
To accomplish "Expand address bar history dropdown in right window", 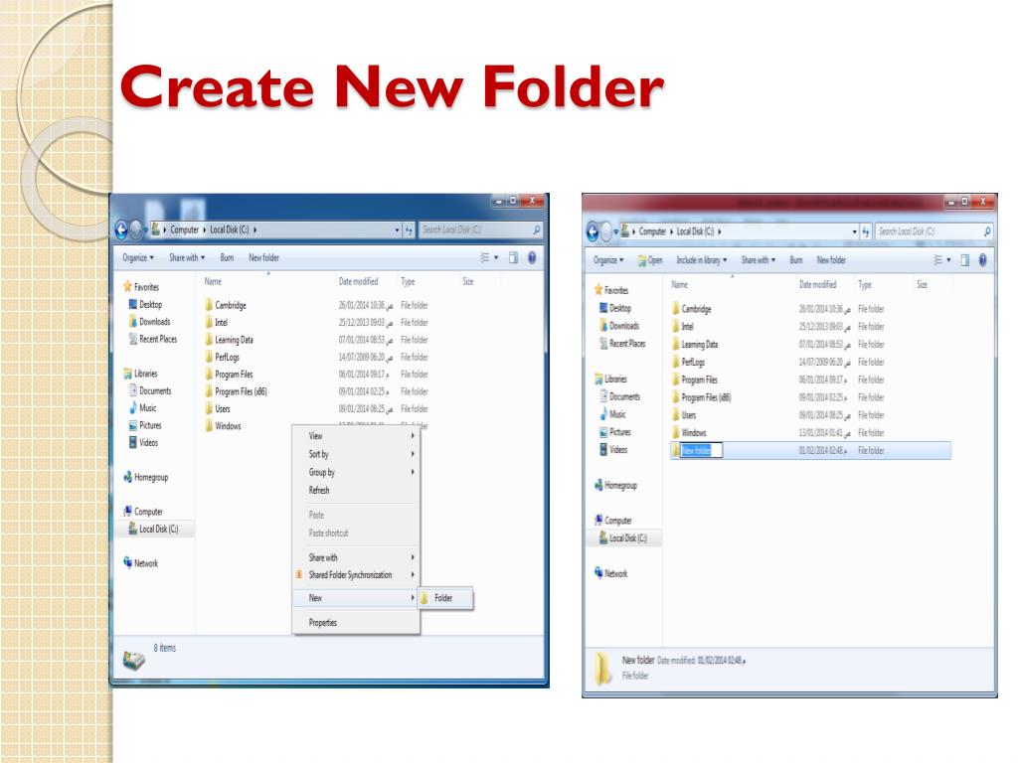I will pos(854,231).
